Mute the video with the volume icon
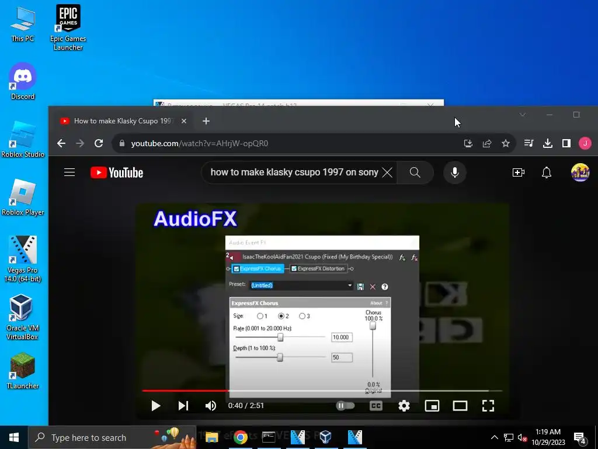 click(x=211, y=406)
